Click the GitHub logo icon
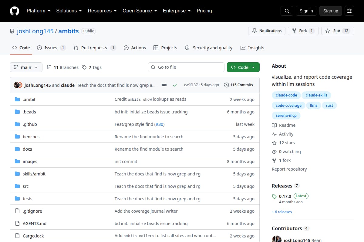 click(x=15, y=11)
